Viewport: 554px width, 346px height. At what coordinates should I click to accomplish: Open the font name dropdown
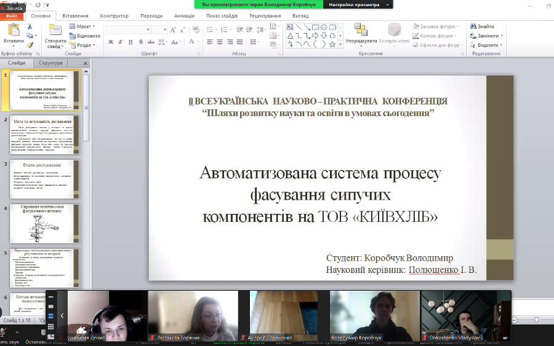click(148, 29)
